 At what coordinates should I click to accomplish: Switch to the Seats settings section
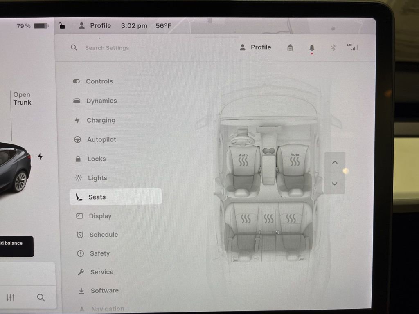(x=97, y=197)
